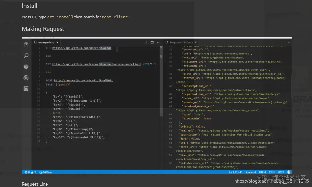Click Spaces: 4 indentation setting
Image resolution: width=312 pixels, height=187 pixels.
pyautogui.click(x=251, y=172)
